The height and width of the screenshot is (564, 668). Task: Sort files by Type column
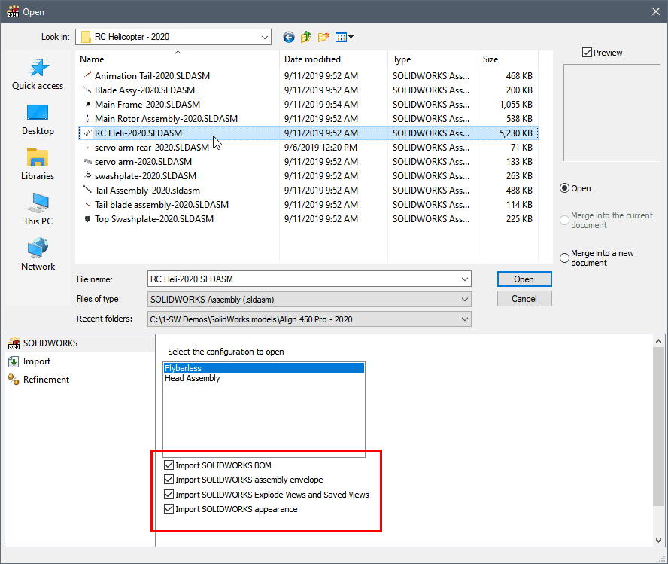(x=433, y=59)
